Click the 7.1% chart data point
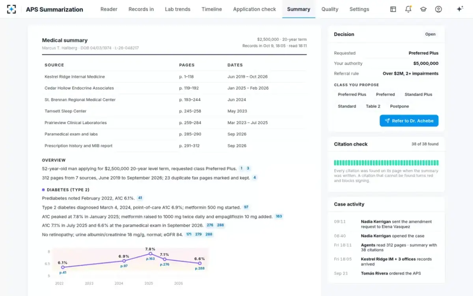 click(165, 259)
